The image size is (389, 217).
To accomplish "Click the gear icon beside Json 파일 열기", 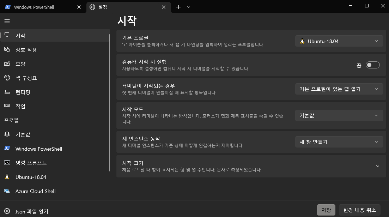I will [x=7, y=211].
